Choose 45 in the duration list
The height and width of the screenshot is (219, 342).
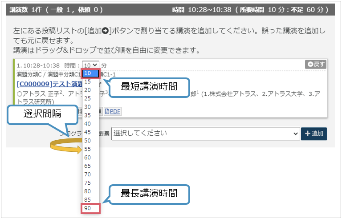coord(90,132)
